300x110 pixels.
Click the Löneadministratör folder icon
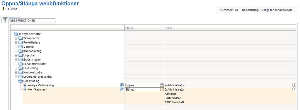point(21,64)
